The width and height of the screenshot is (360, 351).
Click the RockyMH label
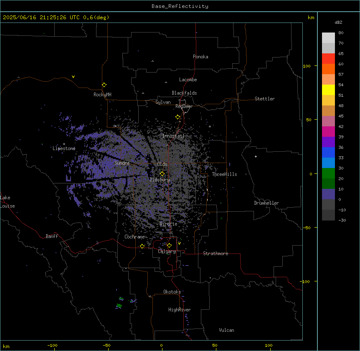[102, 95]
